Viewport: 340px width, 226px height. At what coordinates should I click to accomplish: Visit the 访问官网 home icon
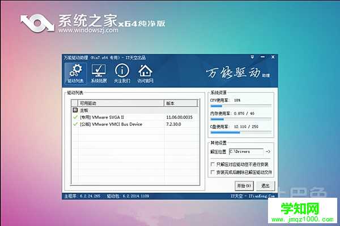point(145,73)
